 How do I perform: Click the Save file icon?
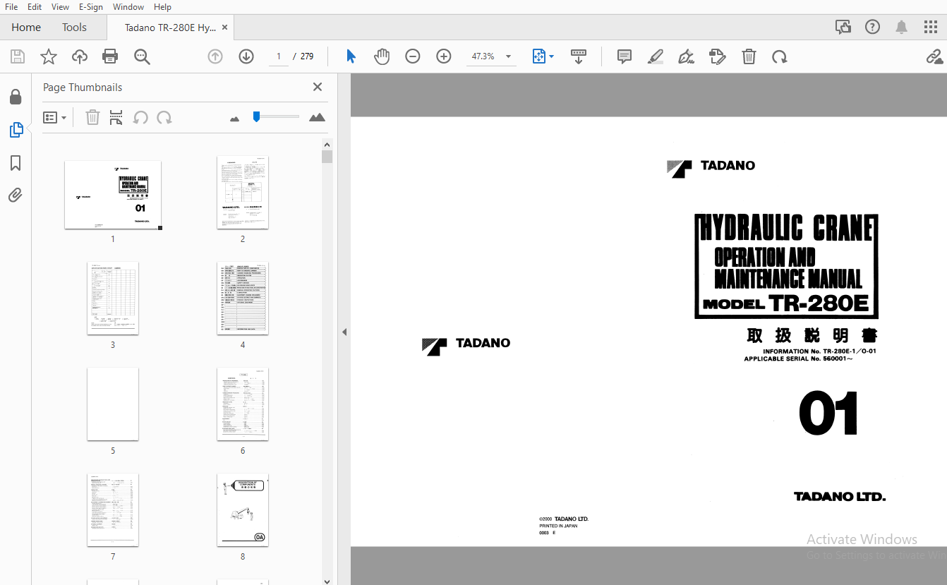(18, 56)
